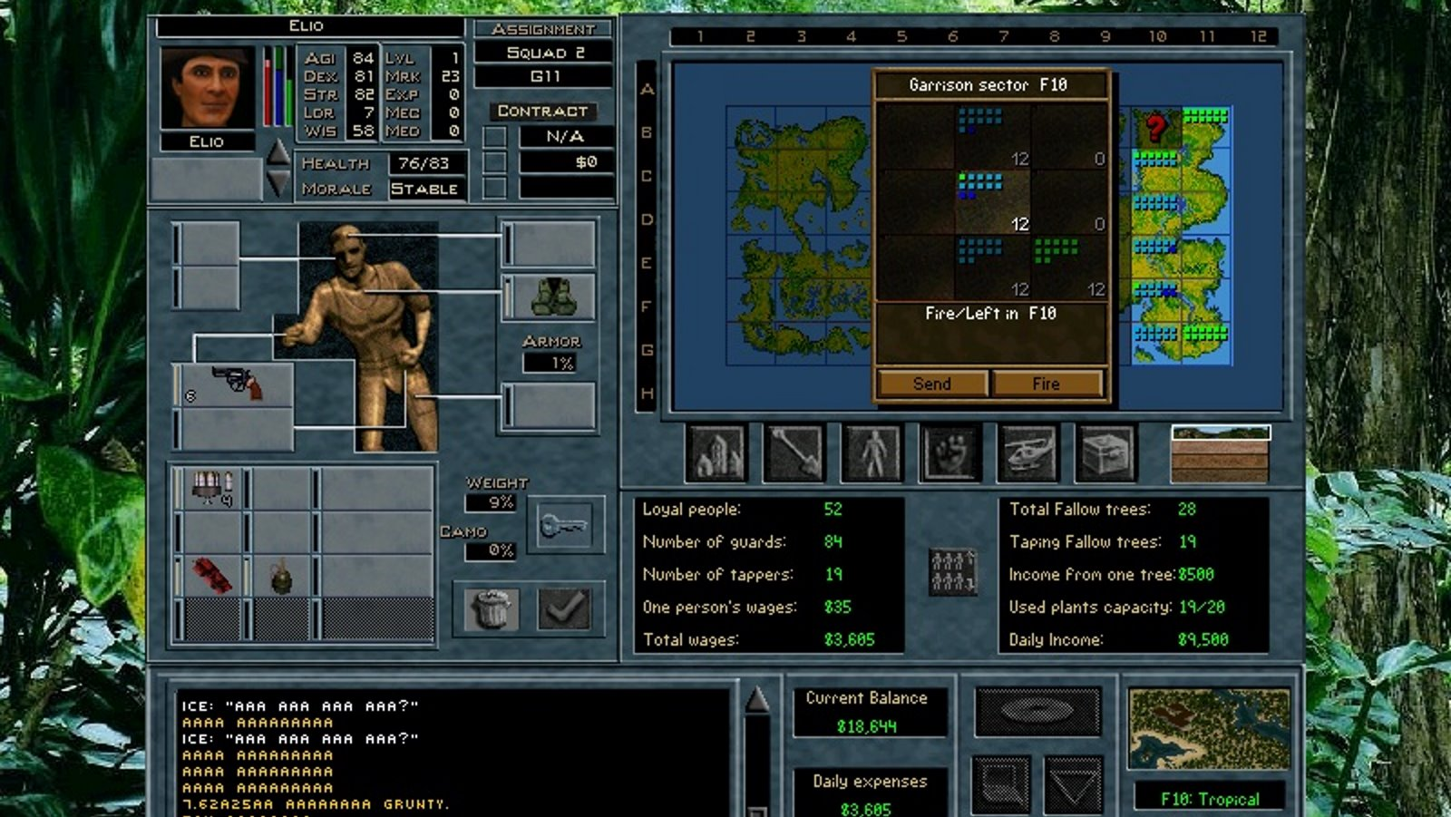Select map row H label
Screen dimensions: 1451x817
[647, 394]
